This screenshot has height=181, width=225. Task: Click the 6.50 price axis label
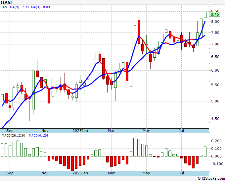(215, 57)
